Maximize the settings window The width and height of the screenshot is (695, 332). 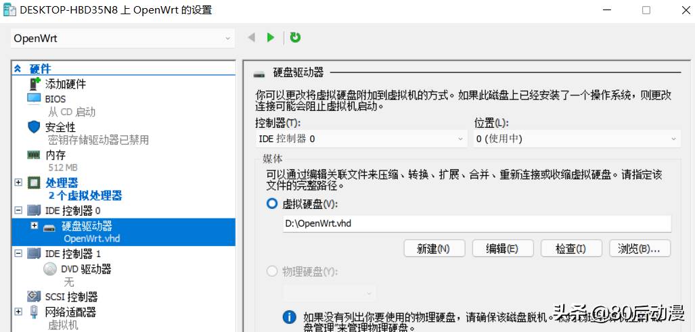pos(646,10)
